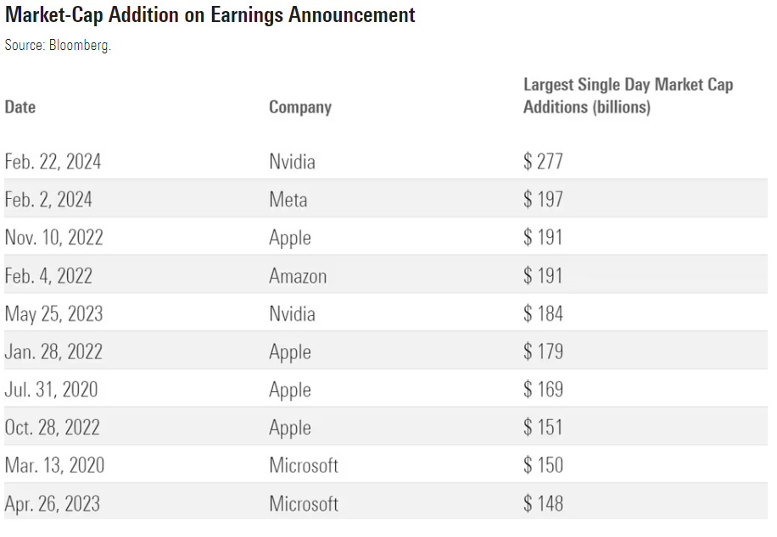Click the $ 148 value cell

pyautogui.click(x=543, y=504)
